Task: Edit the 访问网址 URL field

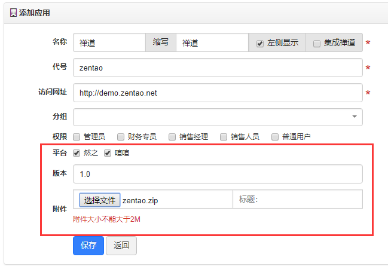Action: pyautogui.click(x=218, y=93)
